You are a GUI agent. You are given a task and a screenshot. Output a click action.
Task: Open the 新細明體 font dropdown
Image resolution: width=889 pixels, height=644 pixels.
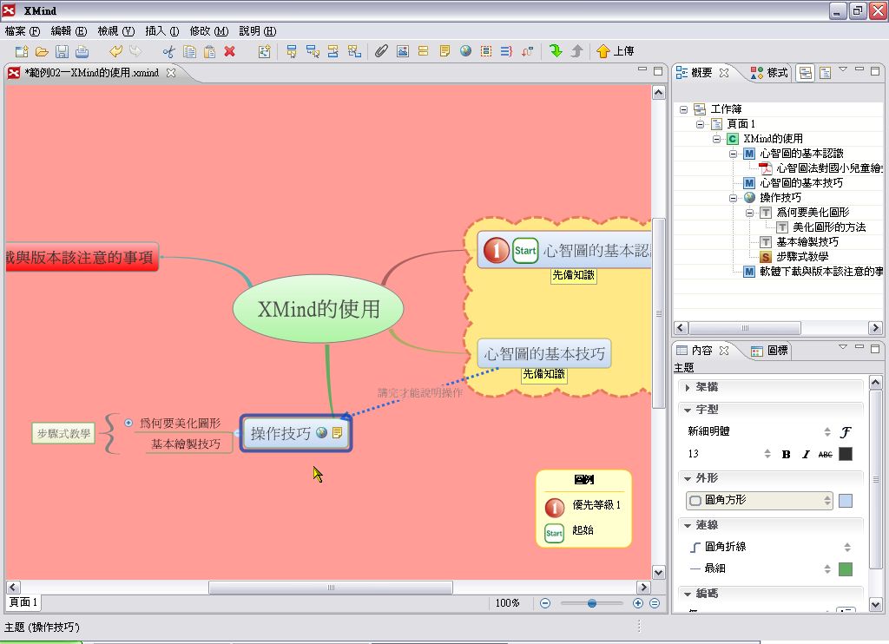point(759,431)
